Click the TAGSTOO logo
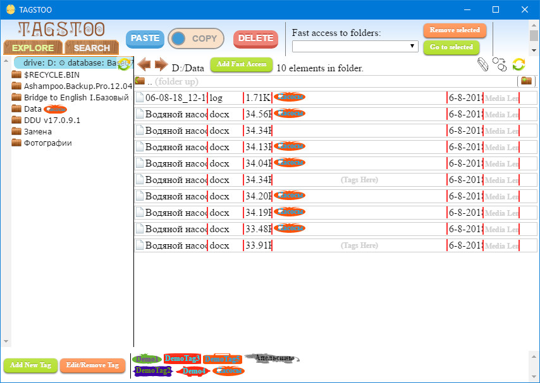The image size is (540, 383). tap(61, 30)
